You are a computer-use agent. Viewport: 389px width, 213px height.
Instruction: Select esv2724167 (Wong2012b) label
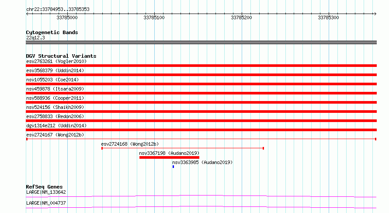[55, 135]
